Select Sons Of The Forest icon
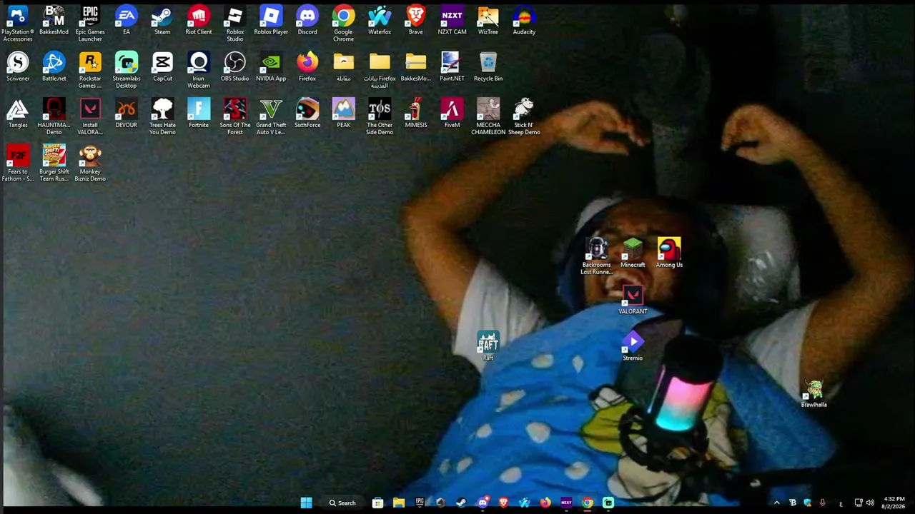 coord(235,116)
